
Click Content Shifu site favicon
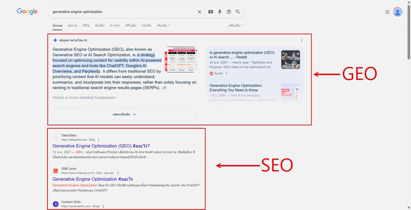pyautogui.click(x=56, y=204)
